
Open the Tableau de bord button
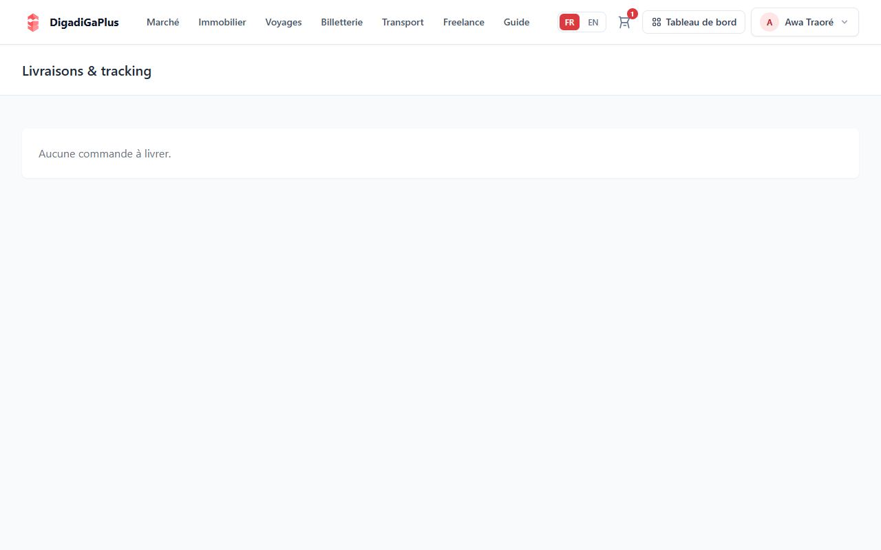(694, 22)
